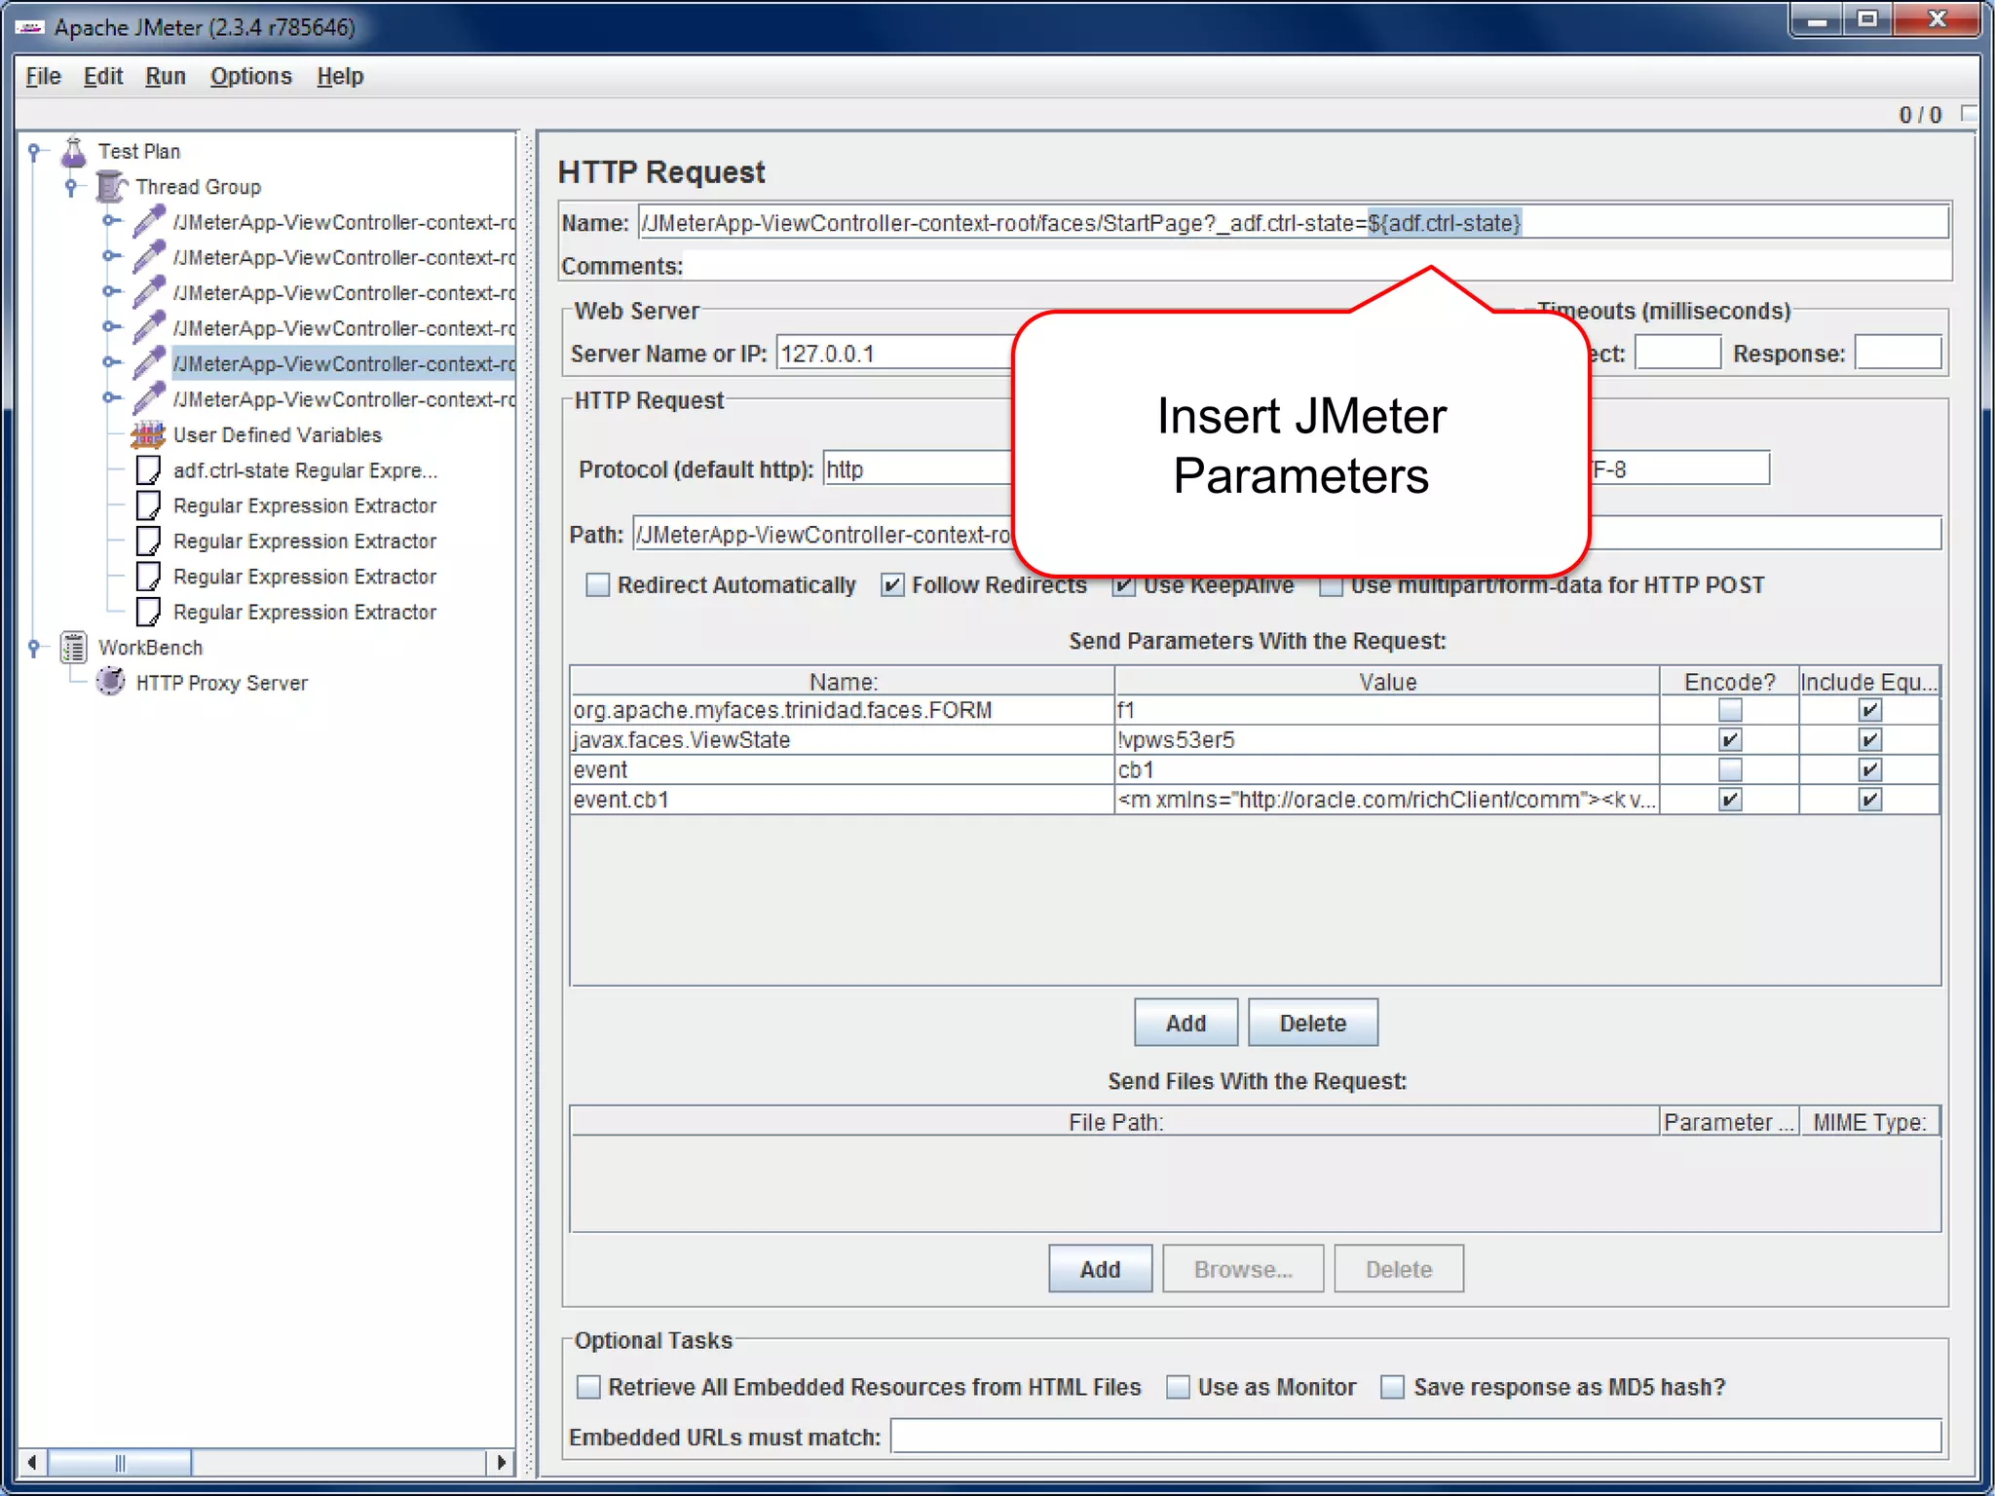Expand the selected fifth HTTP sampler node handle
Image resolution: width=1995 pixels, height=1496 pixels.
pos(112,362)
